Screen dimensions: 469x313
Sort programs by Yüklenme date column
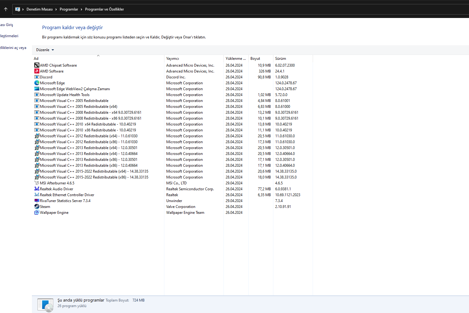[x=236, y=59]
